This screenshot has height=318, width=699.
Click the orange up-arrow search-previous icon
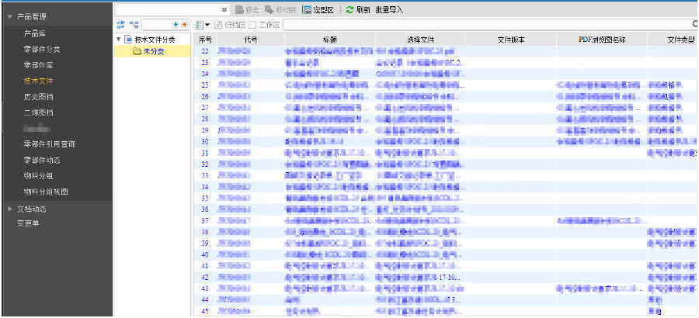183,25
